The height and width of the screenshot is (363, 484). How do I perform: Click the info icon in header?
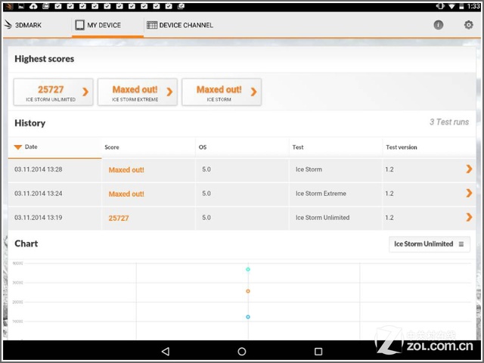[439, 25]
